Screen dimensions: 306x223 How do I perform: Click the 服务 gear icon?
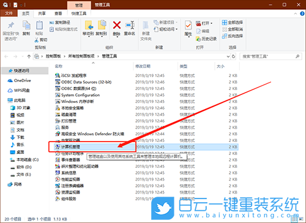58,127
